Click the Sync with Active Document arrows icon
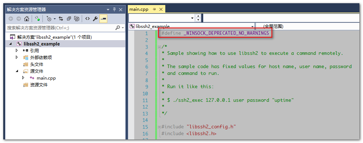 click(61, 19)
